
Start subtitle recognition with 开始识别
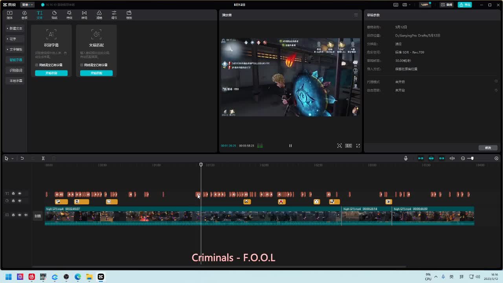click(x=51, y=73)
